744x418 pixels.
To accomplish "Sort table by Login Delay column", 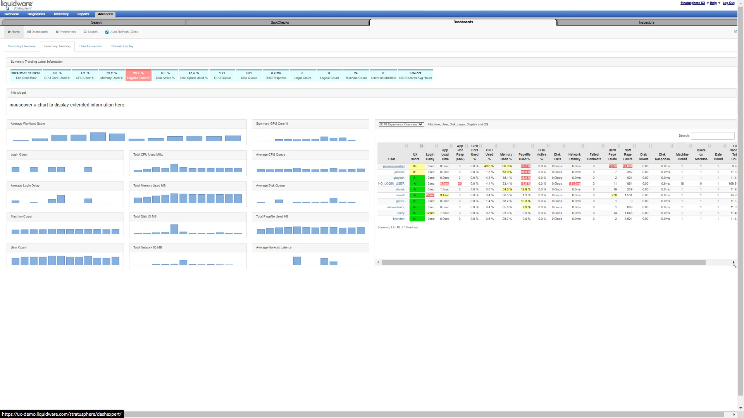I will pos(436,146).
